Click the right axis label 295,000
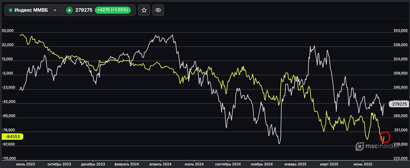Viewport: 410px width, 168px height. coord(400,87)
